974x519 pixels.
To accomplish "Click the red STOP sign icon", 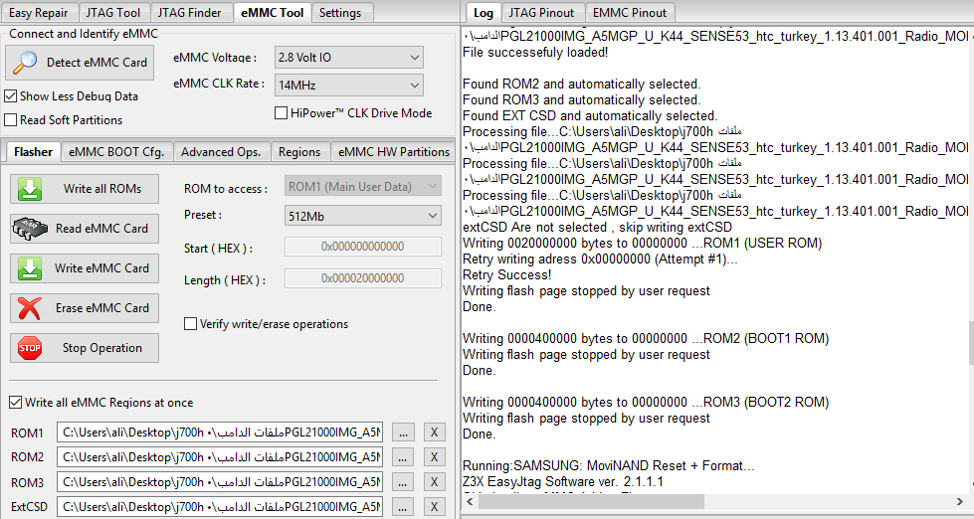I will (30, 348).
